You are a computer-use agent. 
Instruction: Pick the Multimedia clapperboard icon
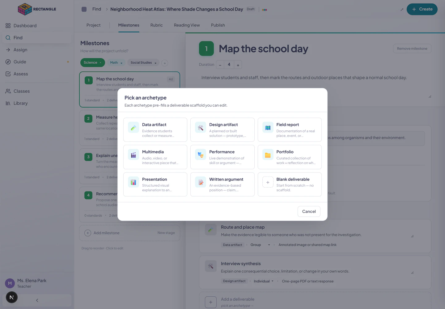tap(133, 155)
